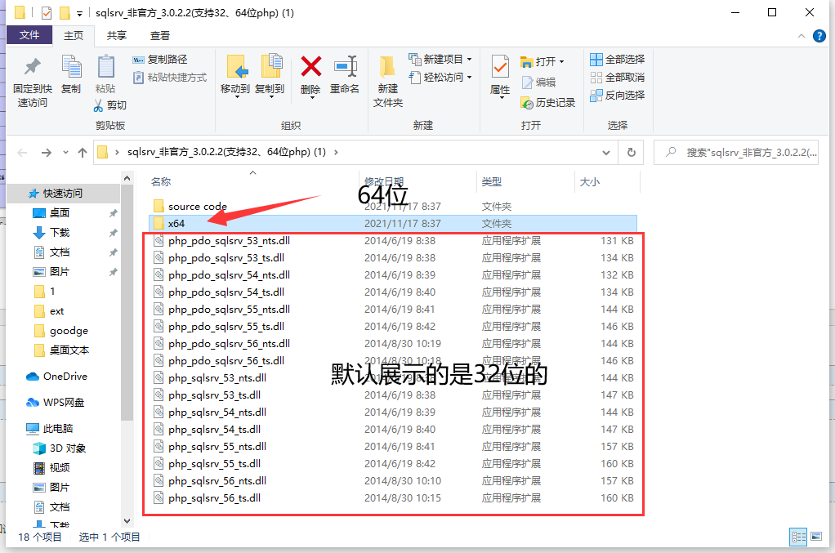Click the Edit command
Viewport: 835px width, 553px height.
pyautogui.click(x=538, y=82)
